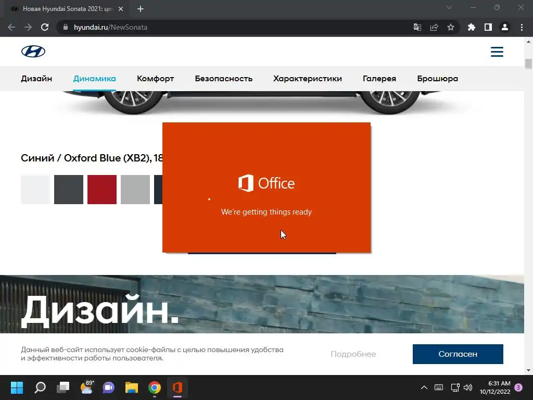Click the Подробнее cookie details link

(x=353, y=354)
